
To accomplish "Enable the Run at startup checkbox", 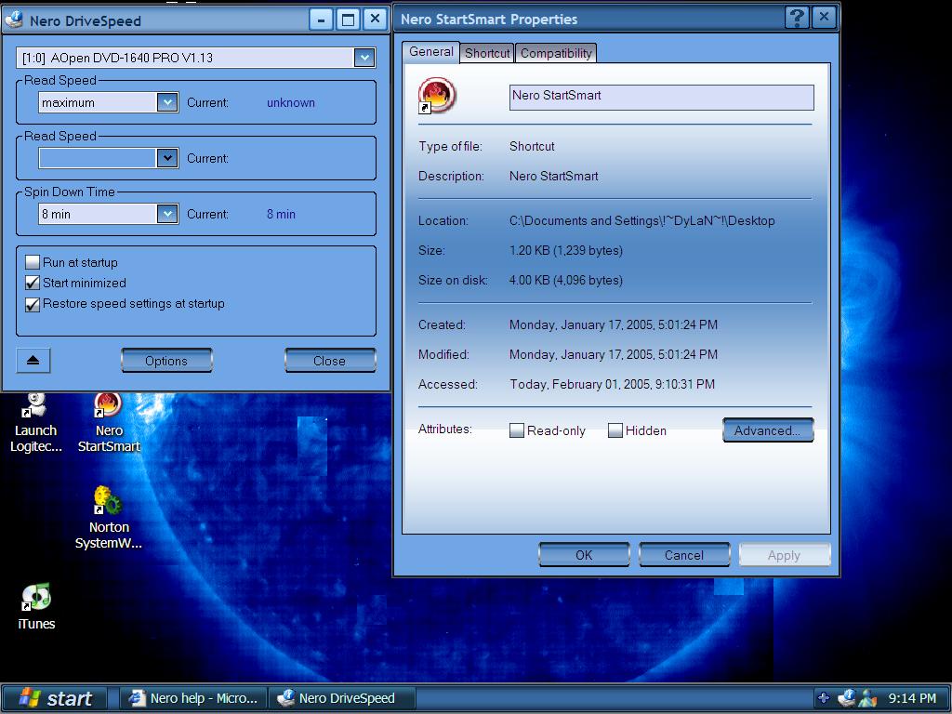I will tap(33, 262).
